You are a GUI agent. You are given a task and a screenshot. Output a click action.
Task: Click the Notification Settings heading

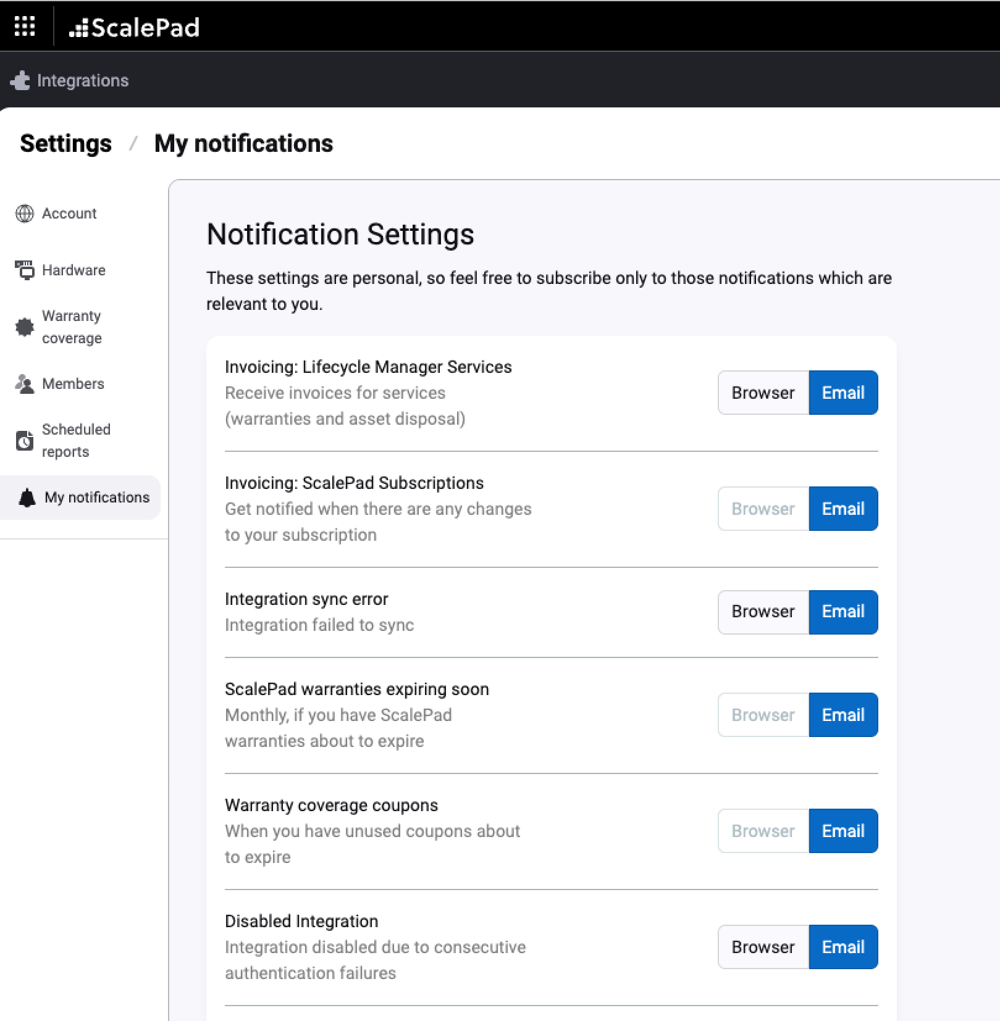click(340, 235)
